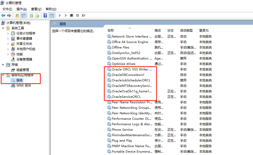Select 磁盘管理 in the tree
Viewport: 253px width, 155px height.
coord(23,70)
